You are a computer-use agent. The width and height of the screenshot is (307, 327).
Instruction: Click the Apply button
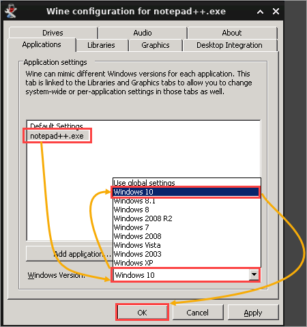coord(253,313)
